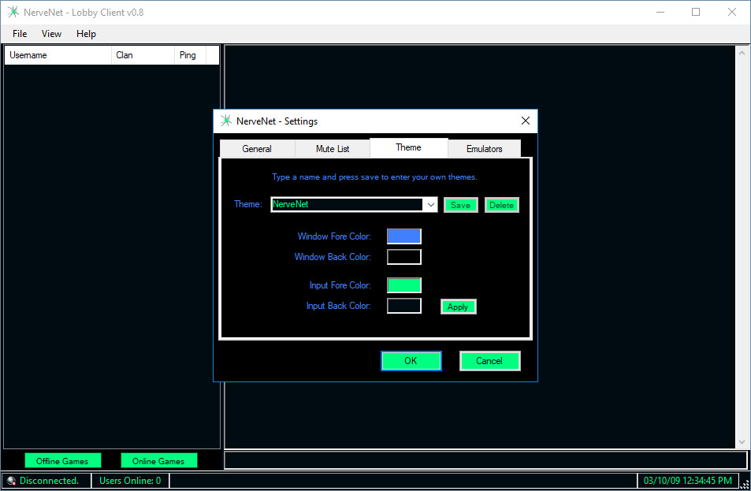751x491 pixels.
Task: Click the Window Back Color swatch
Action: tap(403, 257)
